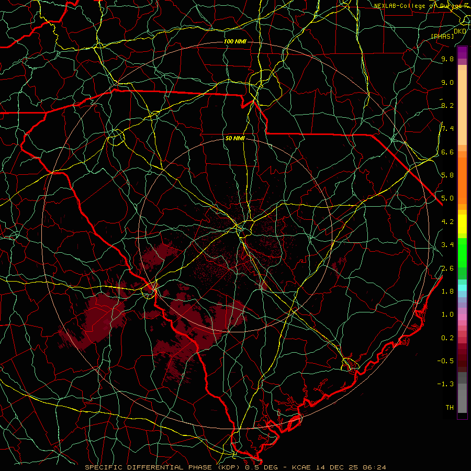This screenshot has height=471, width=471.
Task: Click the DKD label above the color scale
Action: (460, 31)
